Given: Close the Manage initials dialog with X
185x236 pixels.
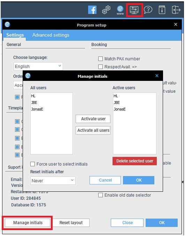Looking at the screenshot, I should click(157, 76).
